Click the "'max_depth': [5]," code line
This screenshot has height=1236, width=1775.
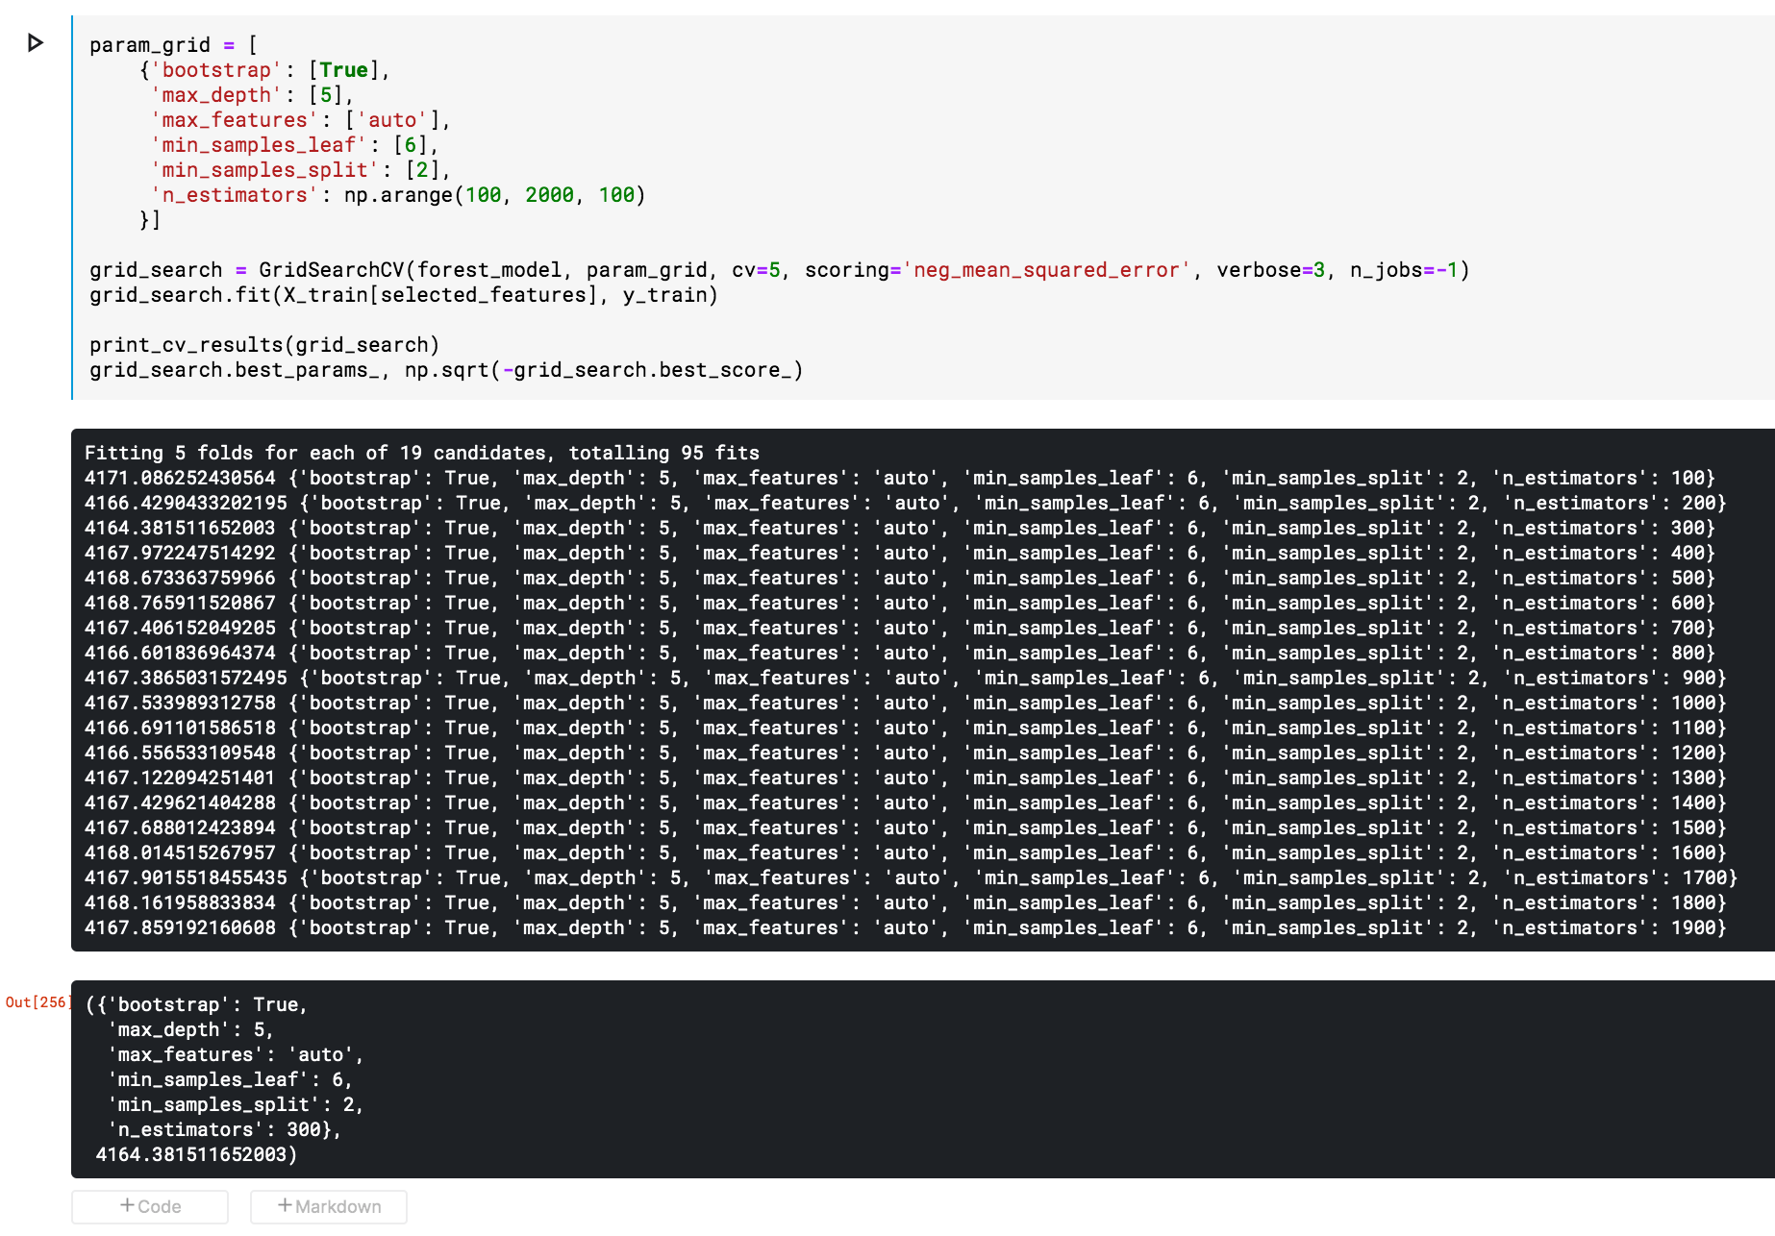tap(252, 95)
